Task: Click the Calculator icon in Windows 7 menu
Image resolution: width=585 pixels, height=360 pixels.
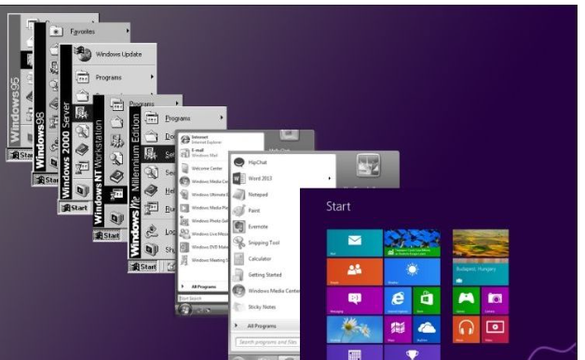Action: coord(238,258)
